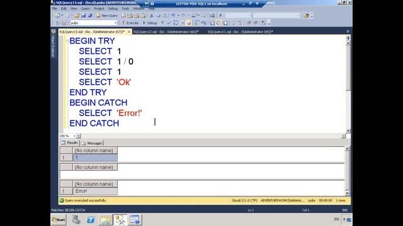Click the Specify Template Parameters icon
The height and width of the screenshot is (226, 403).
coord(263,23)
